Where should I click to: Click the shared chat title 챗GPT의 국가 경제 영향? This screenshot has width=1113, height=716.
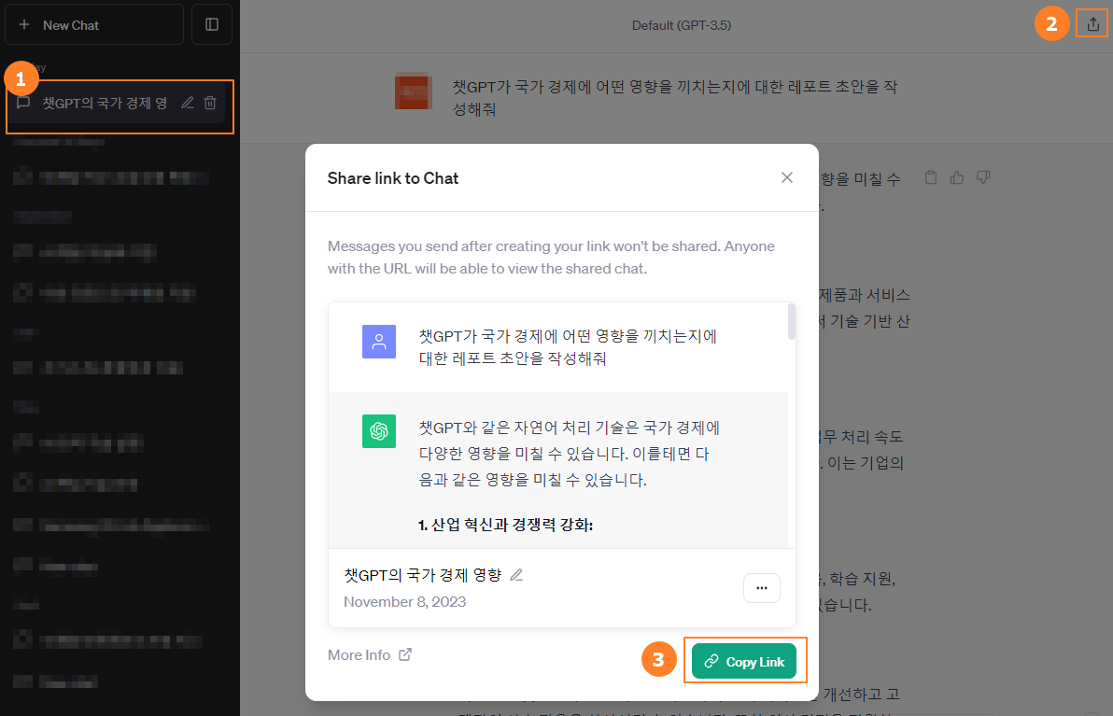[x=423, y=575]
